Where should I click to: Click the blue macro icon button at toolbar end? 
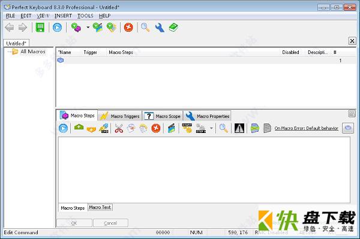(348, 128)
